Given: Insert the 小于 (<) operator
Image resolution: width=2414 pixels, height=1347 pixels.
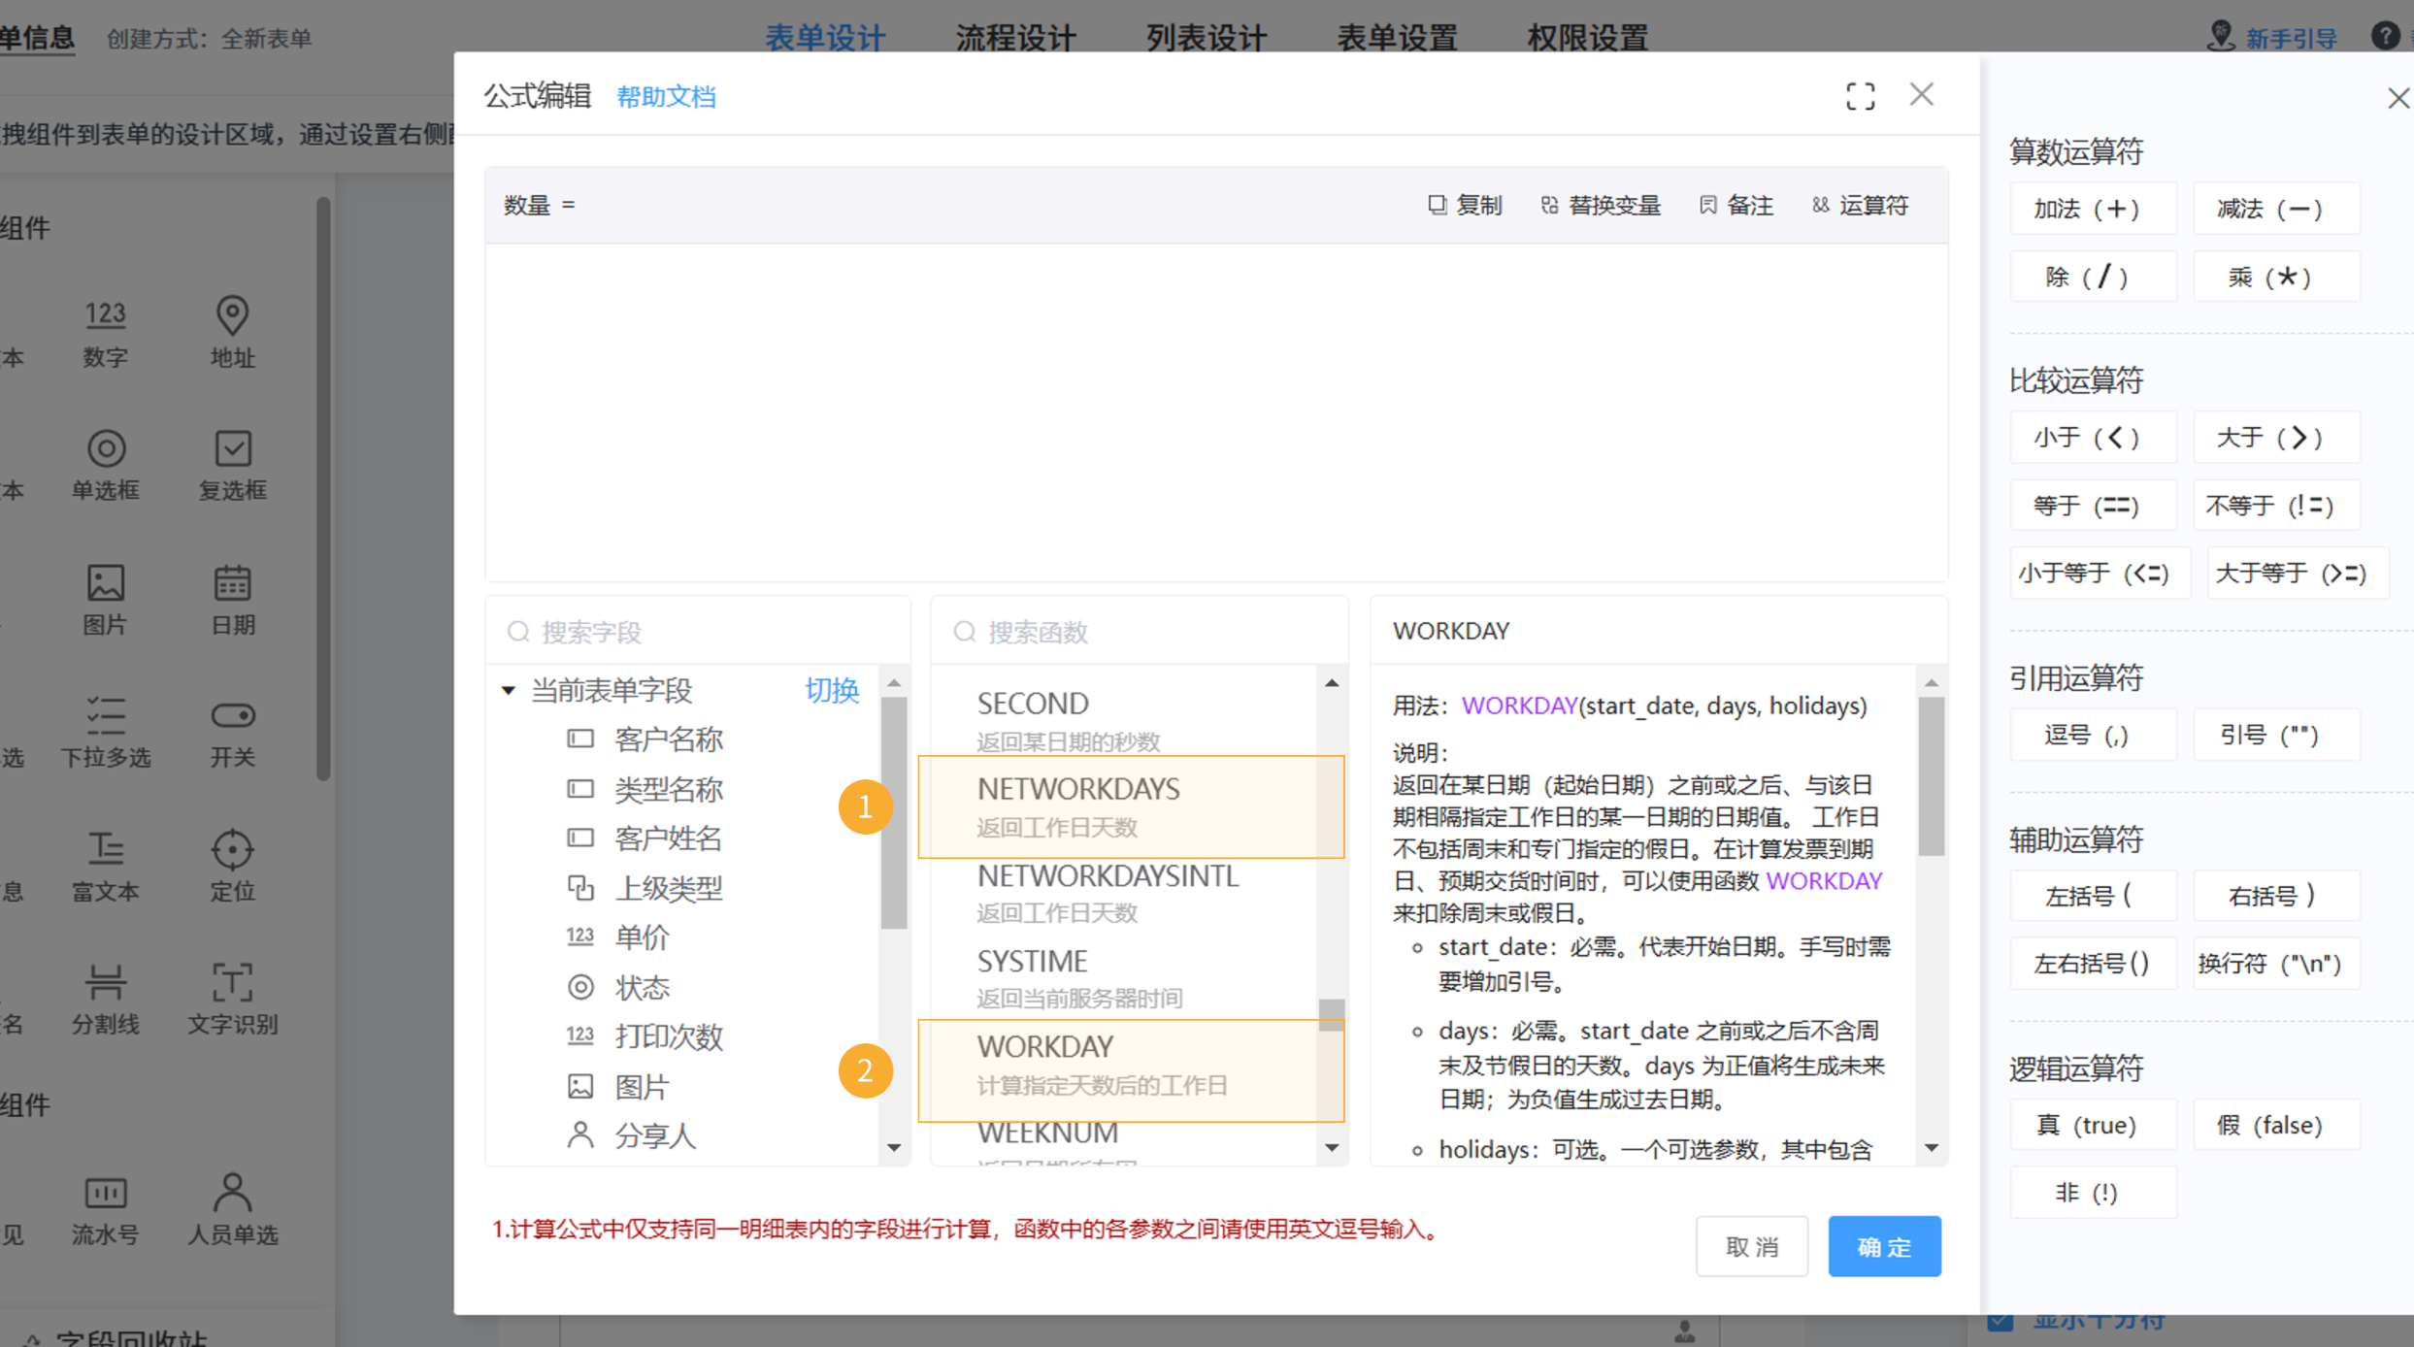Looking at the screenshot, I should click(x=2092, y=438).
